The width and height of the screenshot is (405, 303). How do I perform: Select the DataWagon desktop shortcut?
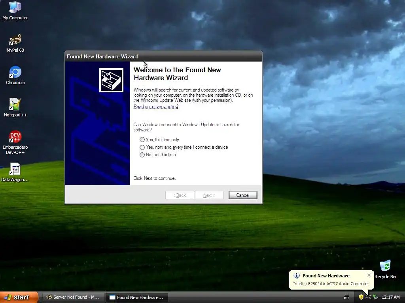point(15,172)
